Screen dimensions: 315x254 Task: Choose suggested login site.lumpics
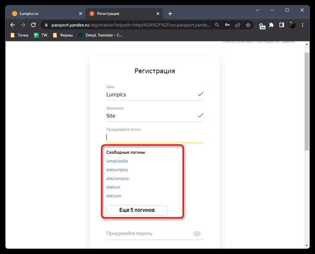117,179
